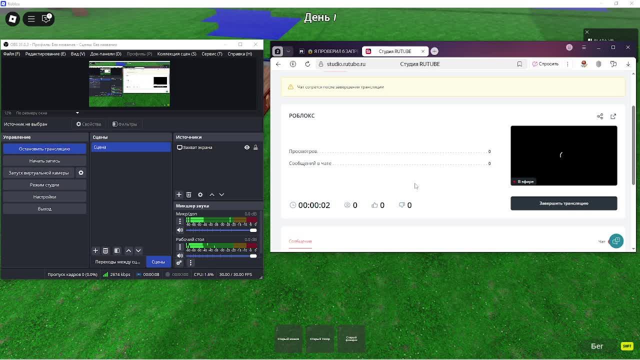640x360 pixels.
Task: Click Остановить трансляцию in OBS
Action: (x=44, y=149)
